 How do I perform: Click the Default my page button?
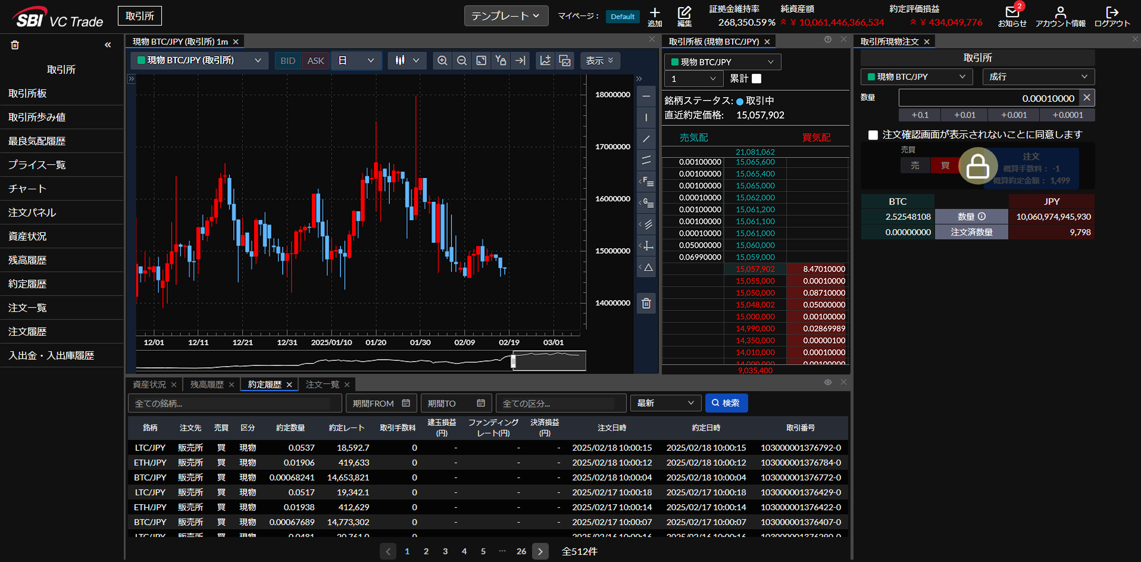click(623, 17)
